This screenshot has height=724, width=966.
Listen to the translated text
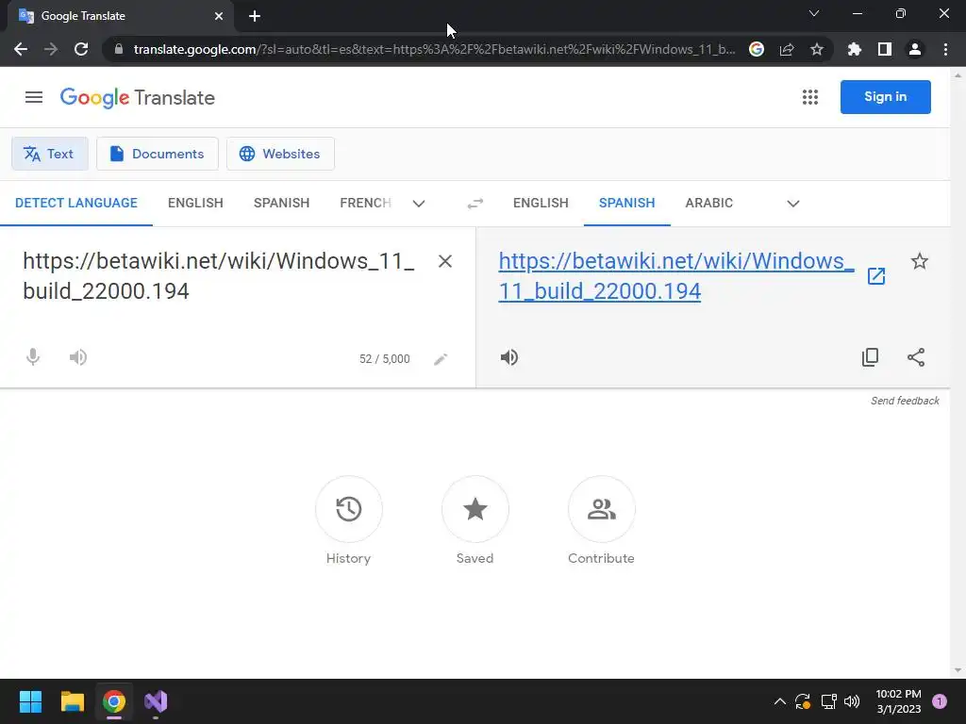point(508,357)
